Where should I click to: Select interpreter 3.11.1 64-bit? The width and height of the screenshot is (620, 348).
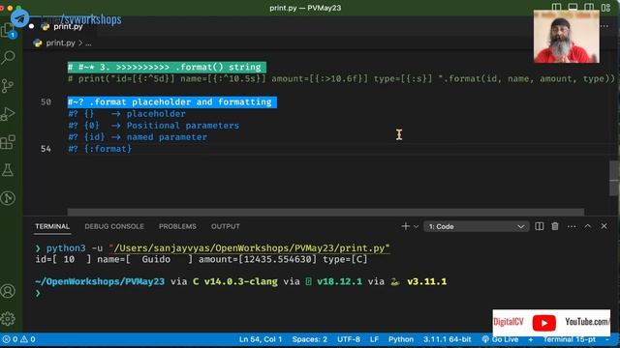click(447, 339)
